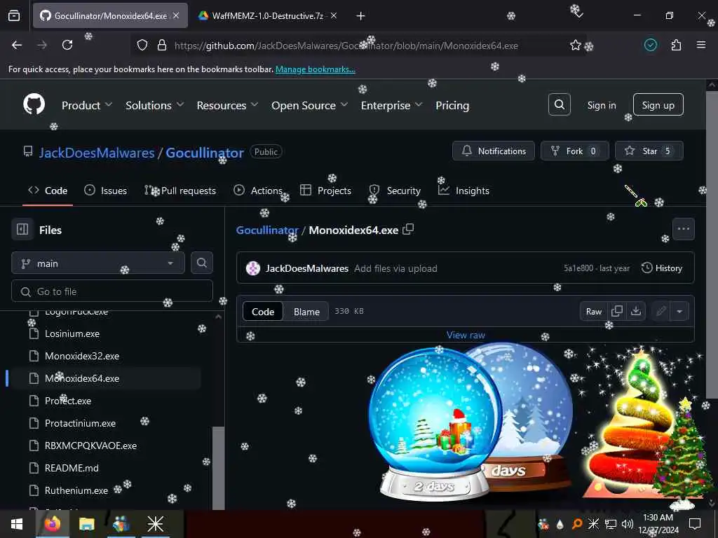Open the Manage bookmarks link

[x=315, y=69]
